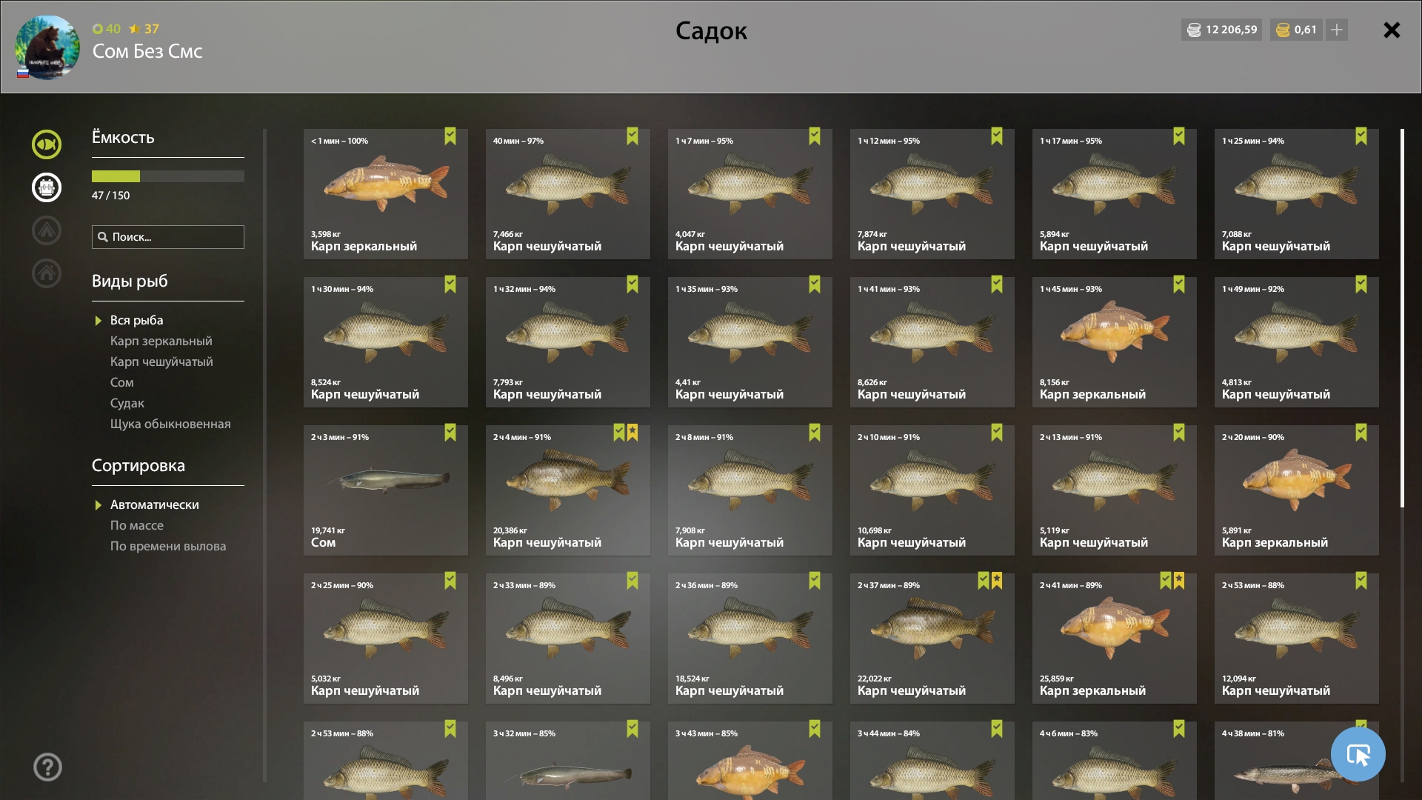
Task: Sort fish По времени вылова
Action: click(x=168, y=546)
